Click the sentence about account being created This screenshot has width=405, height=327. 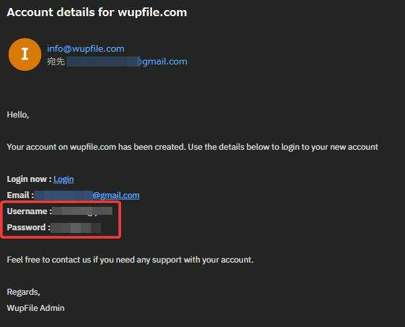192,147
